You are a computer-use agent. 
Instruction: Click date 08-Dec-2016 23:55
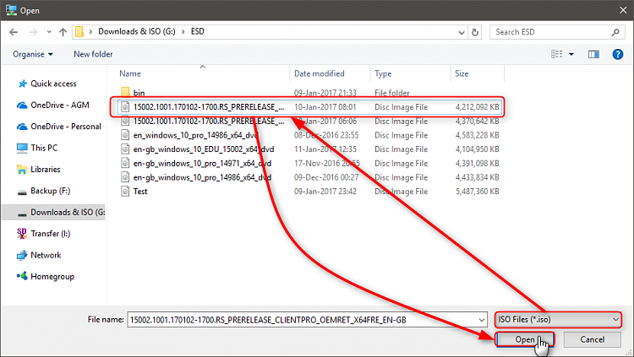pyautogui.click(x=326, y=135)
